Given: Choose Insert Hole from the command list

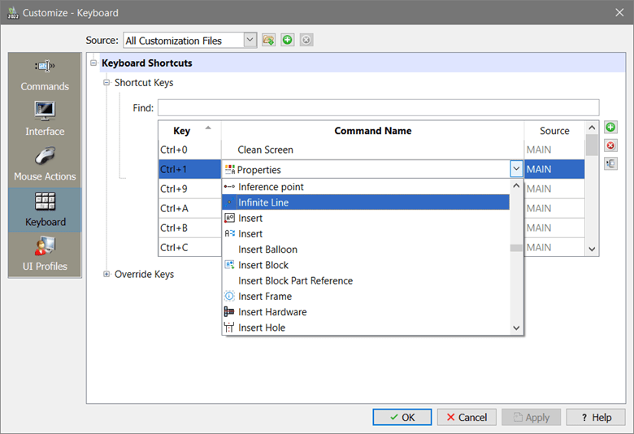Looking at the screenshot, I should (366, 328).
